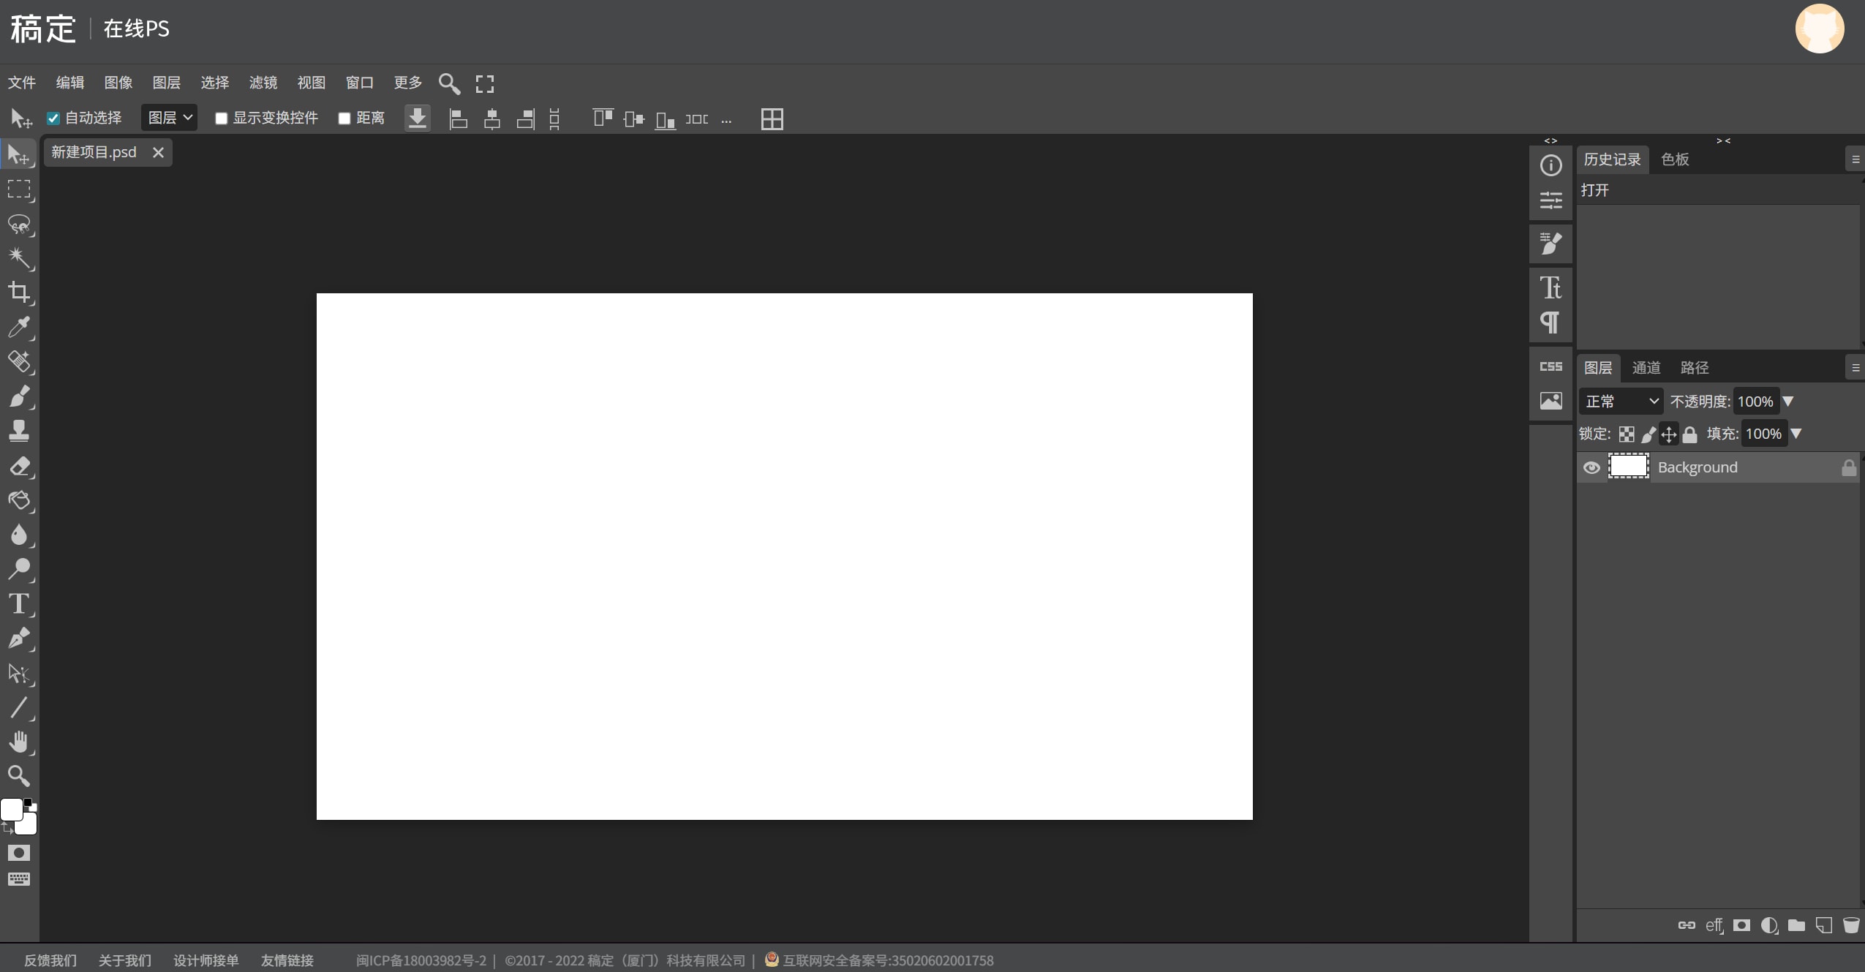Image resolution: width=1865 pixels, height=972 pixels.
Task: Activate the Type tool in toolbox
Action: click(18, 603)
